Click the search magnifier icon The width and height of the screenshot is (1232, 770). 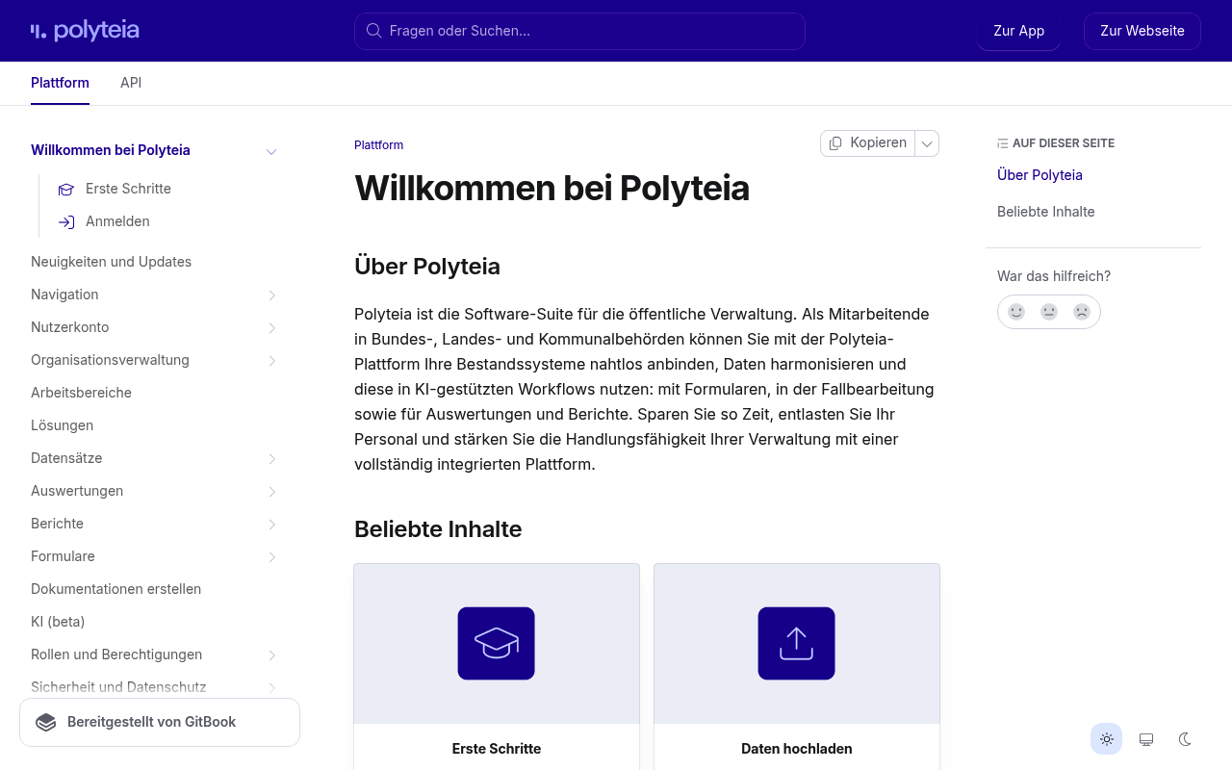[373, 31]
